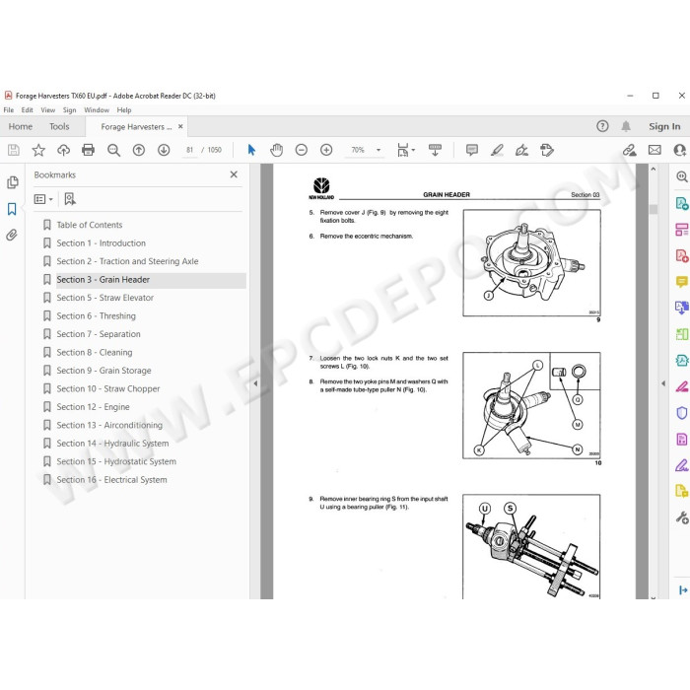Close the Bookmarks panel

tap(234, 174)
